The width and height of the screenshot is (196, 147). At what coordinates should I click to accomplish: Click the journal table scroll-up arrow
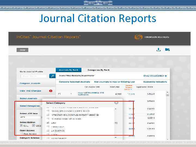click(x=167, y=92)
